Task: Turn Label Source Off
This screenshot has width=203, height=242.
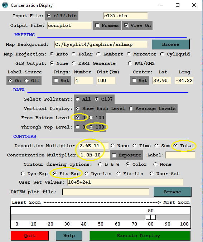Action: tap(27, 81)
